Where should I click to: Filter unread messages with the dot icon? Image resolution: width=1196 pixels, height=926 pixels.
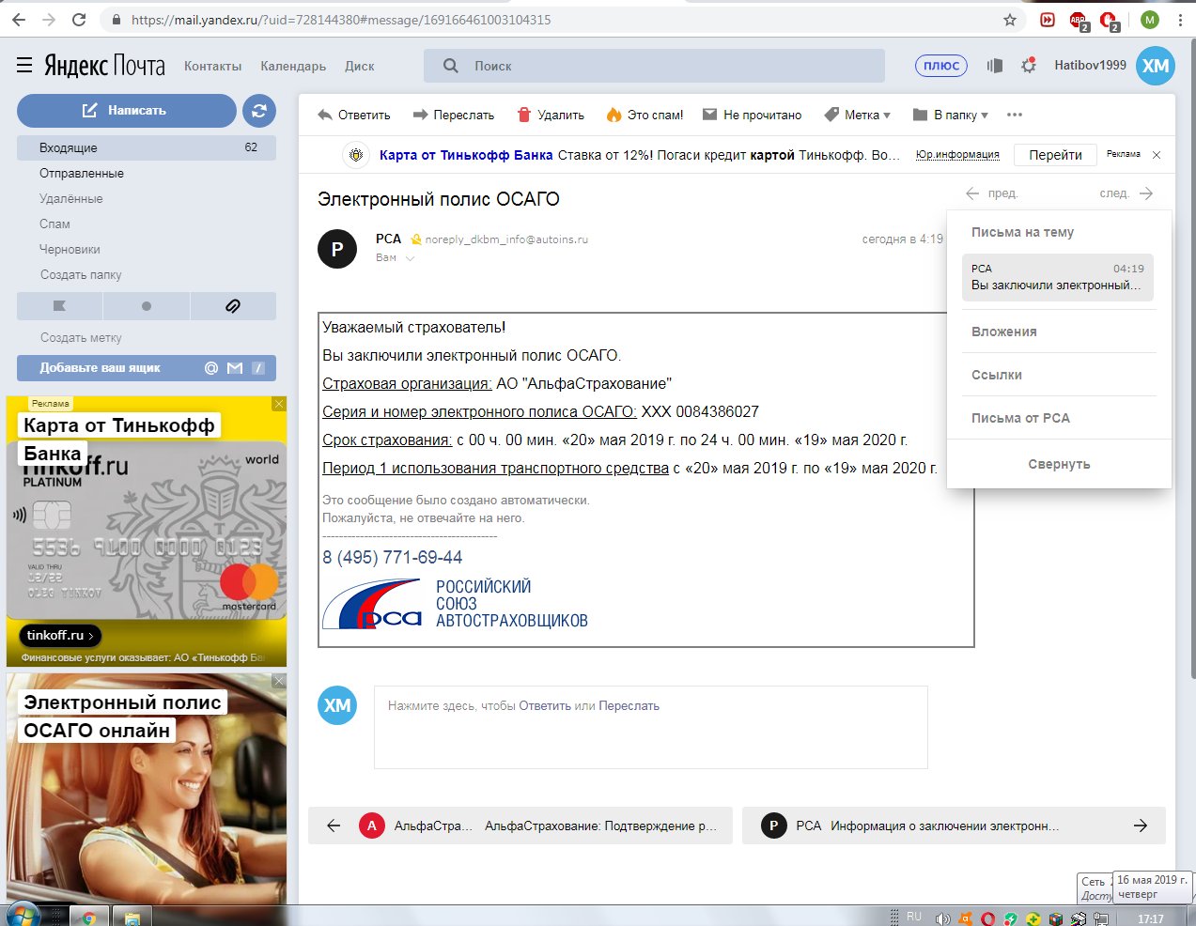[x=147, y=306]
